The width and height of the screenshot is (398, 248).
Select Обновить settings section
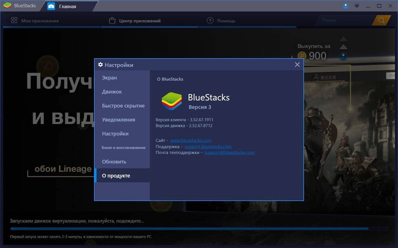[122, 162]
